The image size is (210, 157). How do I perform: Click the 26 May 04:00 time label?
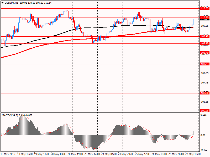(159, 154)
